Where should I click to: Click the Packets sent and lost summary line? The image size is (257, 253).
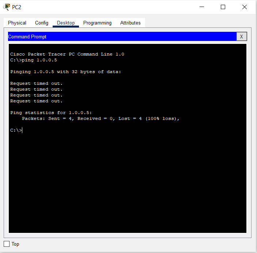pos(101,118)
